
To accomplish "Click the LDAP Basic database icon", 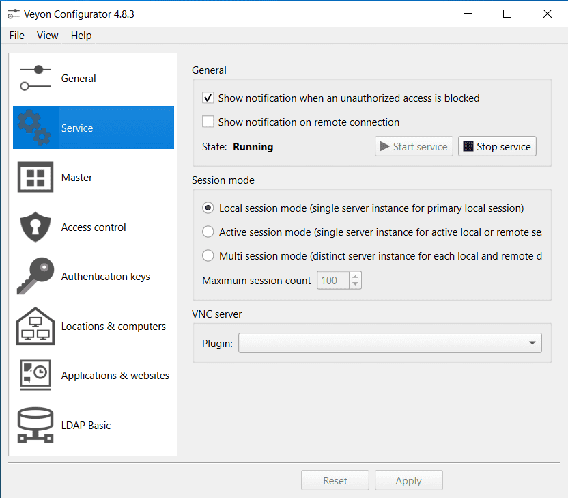I will pos(35,425).
